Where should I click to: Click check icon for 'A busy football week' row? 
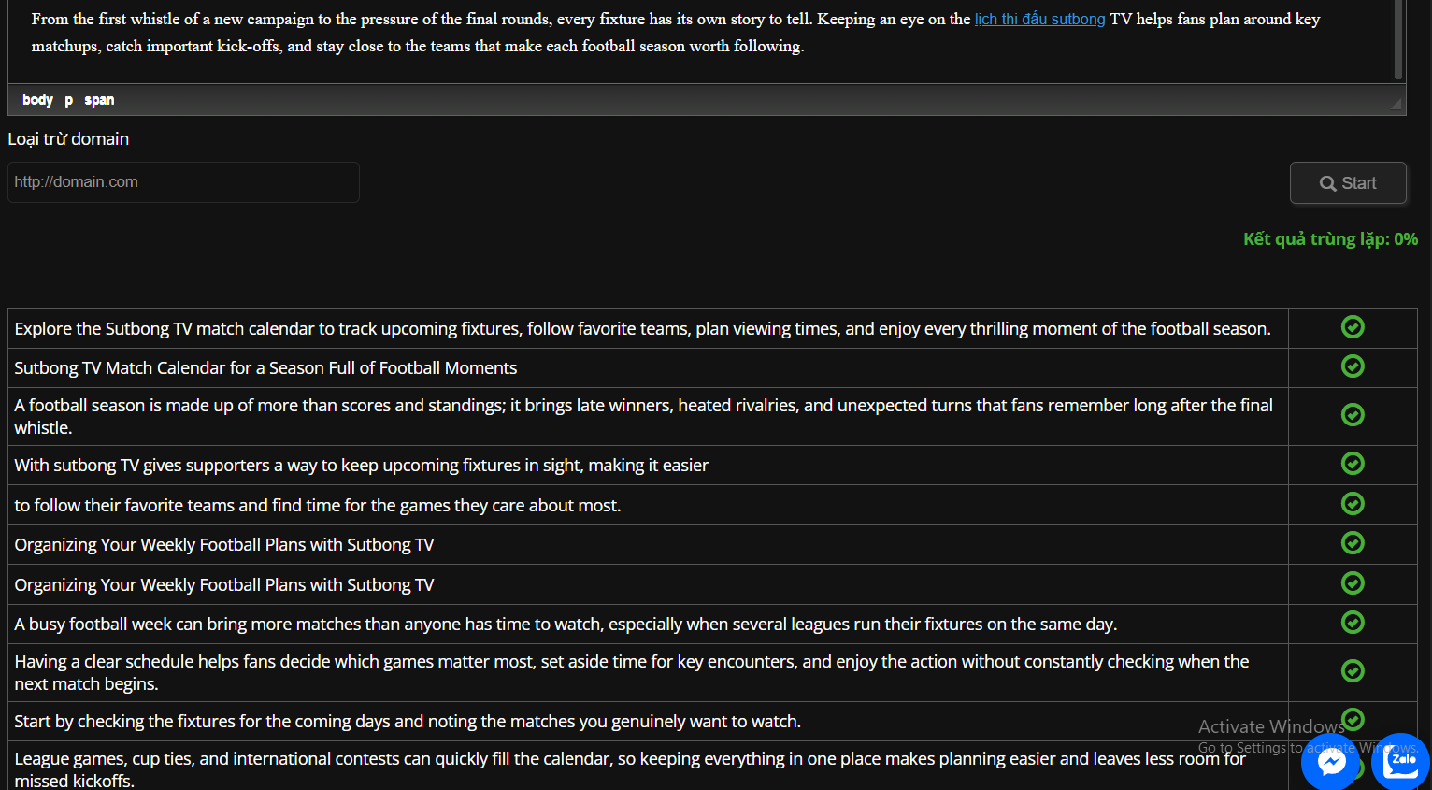pos(1353,623)
